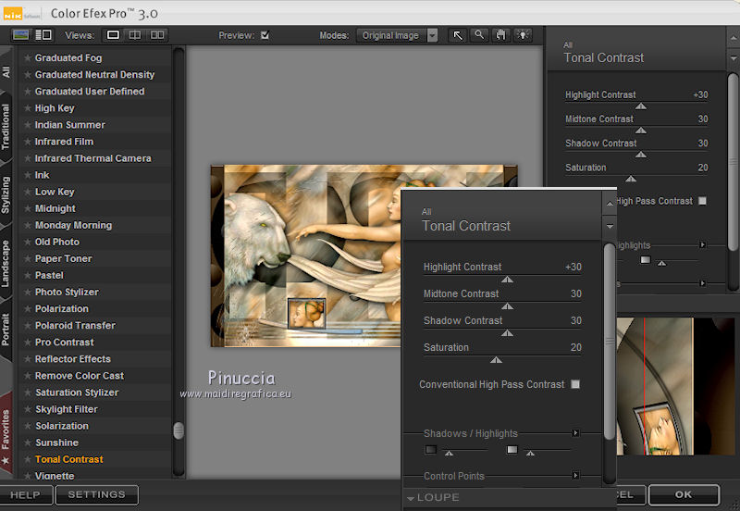Select the arrow pointer tool
The height and width of the screenshot is (511, 740).
point(457,35)
